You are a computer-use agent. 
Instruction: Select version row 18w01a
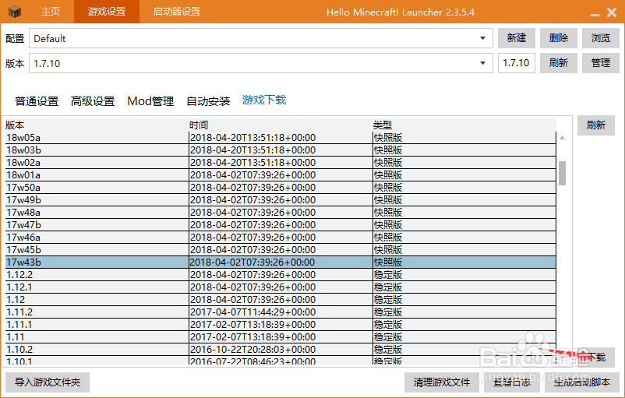(x=281, y=175)
